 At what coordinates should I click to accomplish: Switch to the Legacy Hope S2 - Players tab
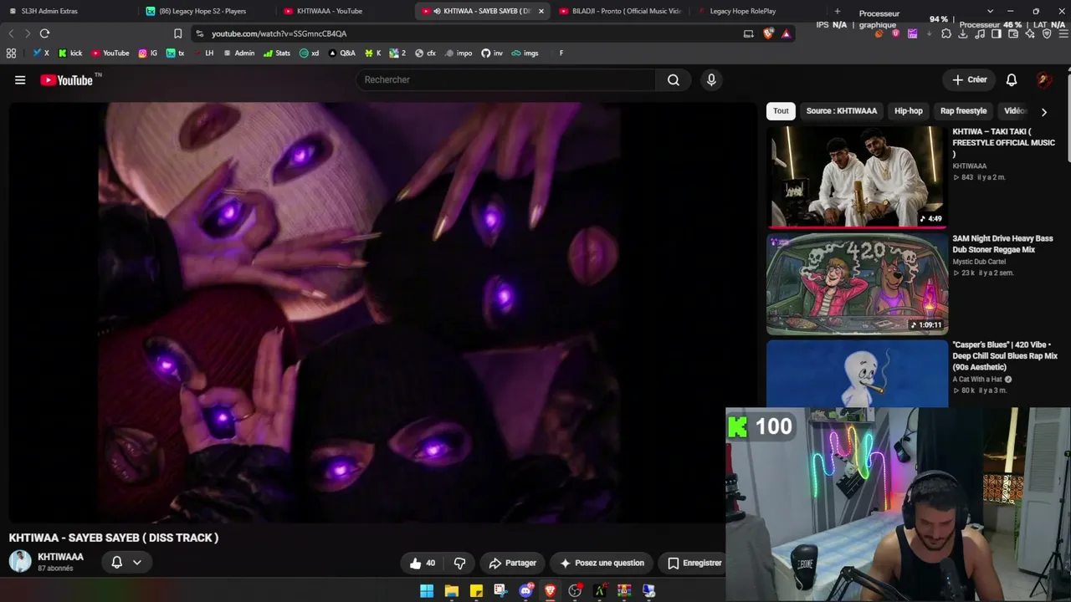coord(206,12)
